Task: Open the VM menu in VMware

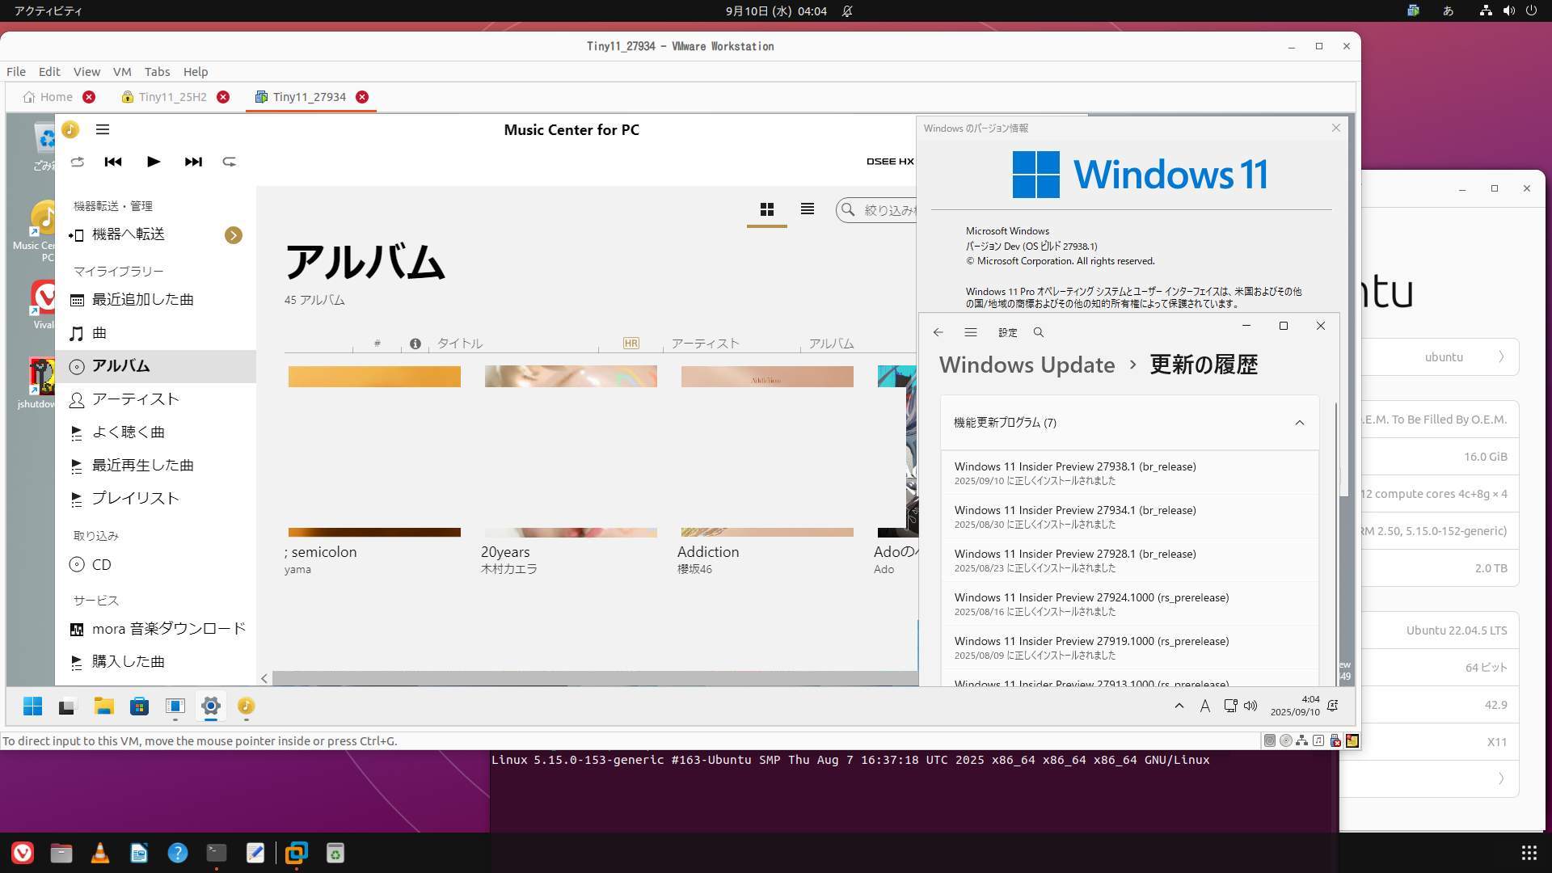Action: (121, 71)
